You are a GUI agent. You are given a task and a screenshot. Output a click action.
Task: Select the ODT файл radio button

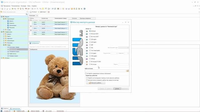coord(90,42)
